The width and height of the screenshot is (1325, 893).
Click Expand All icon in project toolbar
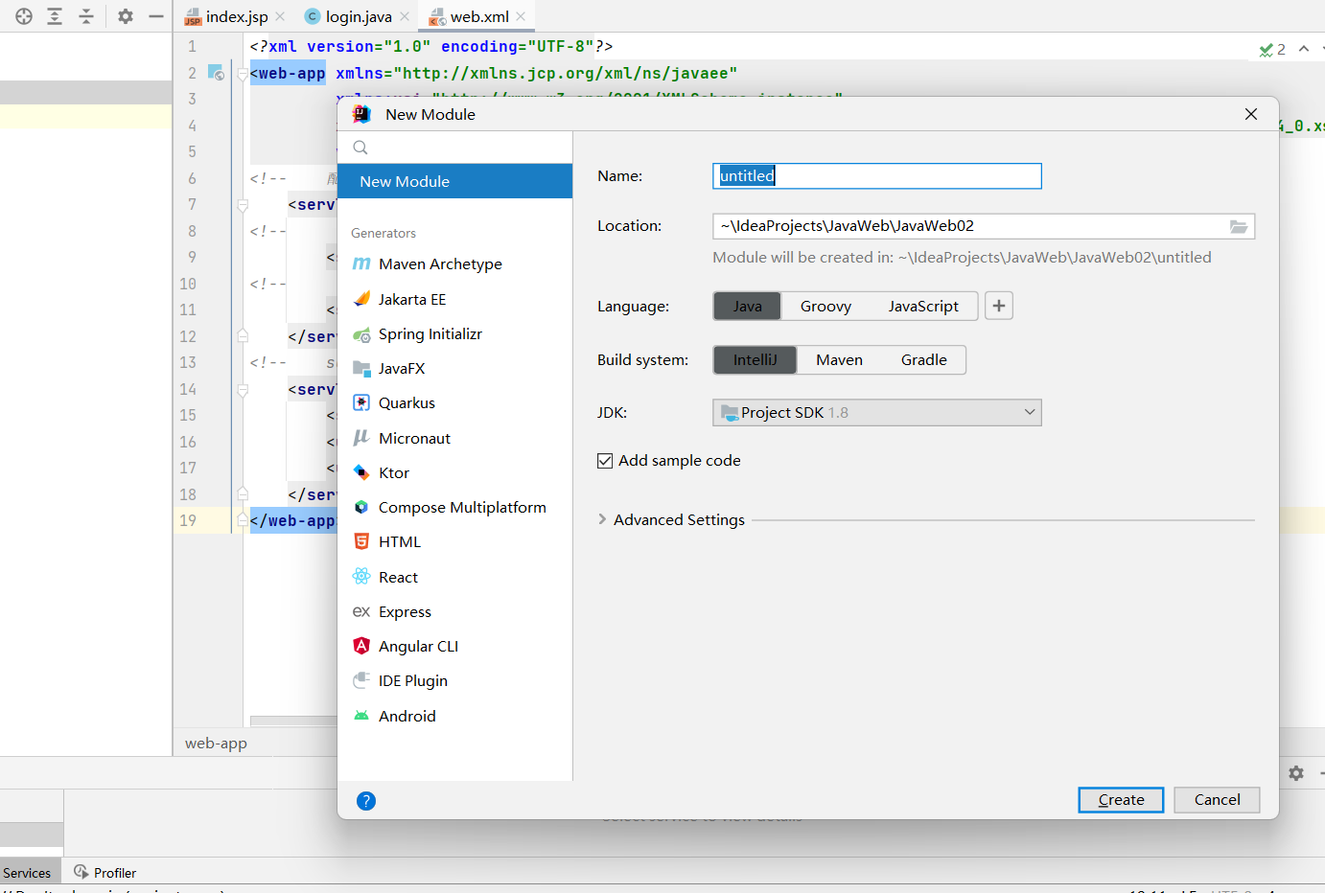tap(55, 16)
